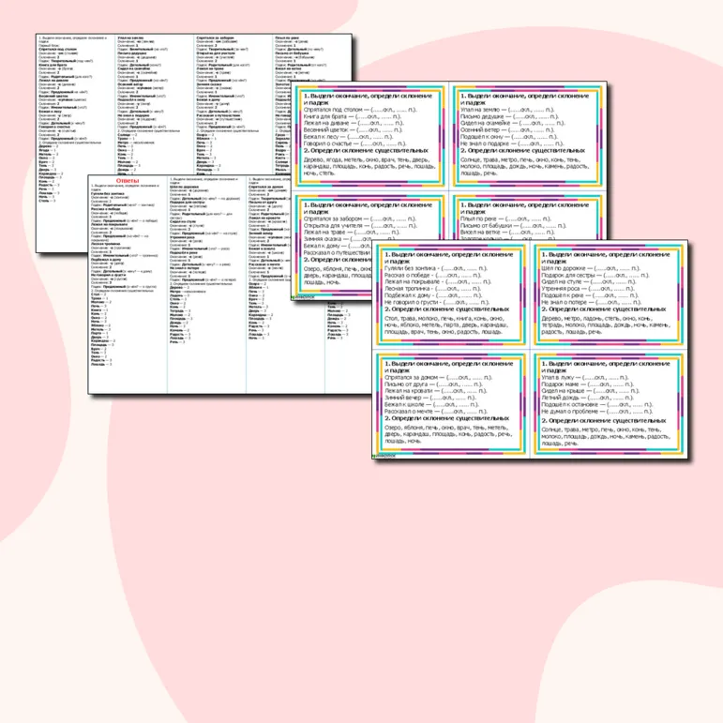Click the line 'Письмо от друга'
The height and width of the screenshot is (723, 723).
tap(433, 384)
